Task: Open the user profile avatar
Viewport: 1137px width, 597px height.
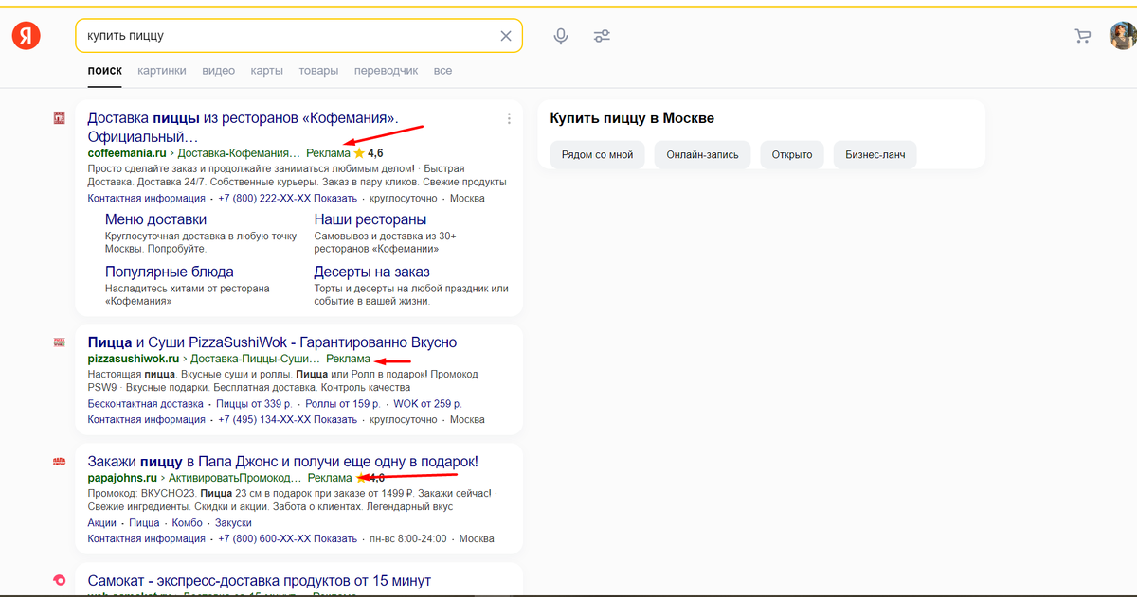Action: click(x=1123, y=36)
